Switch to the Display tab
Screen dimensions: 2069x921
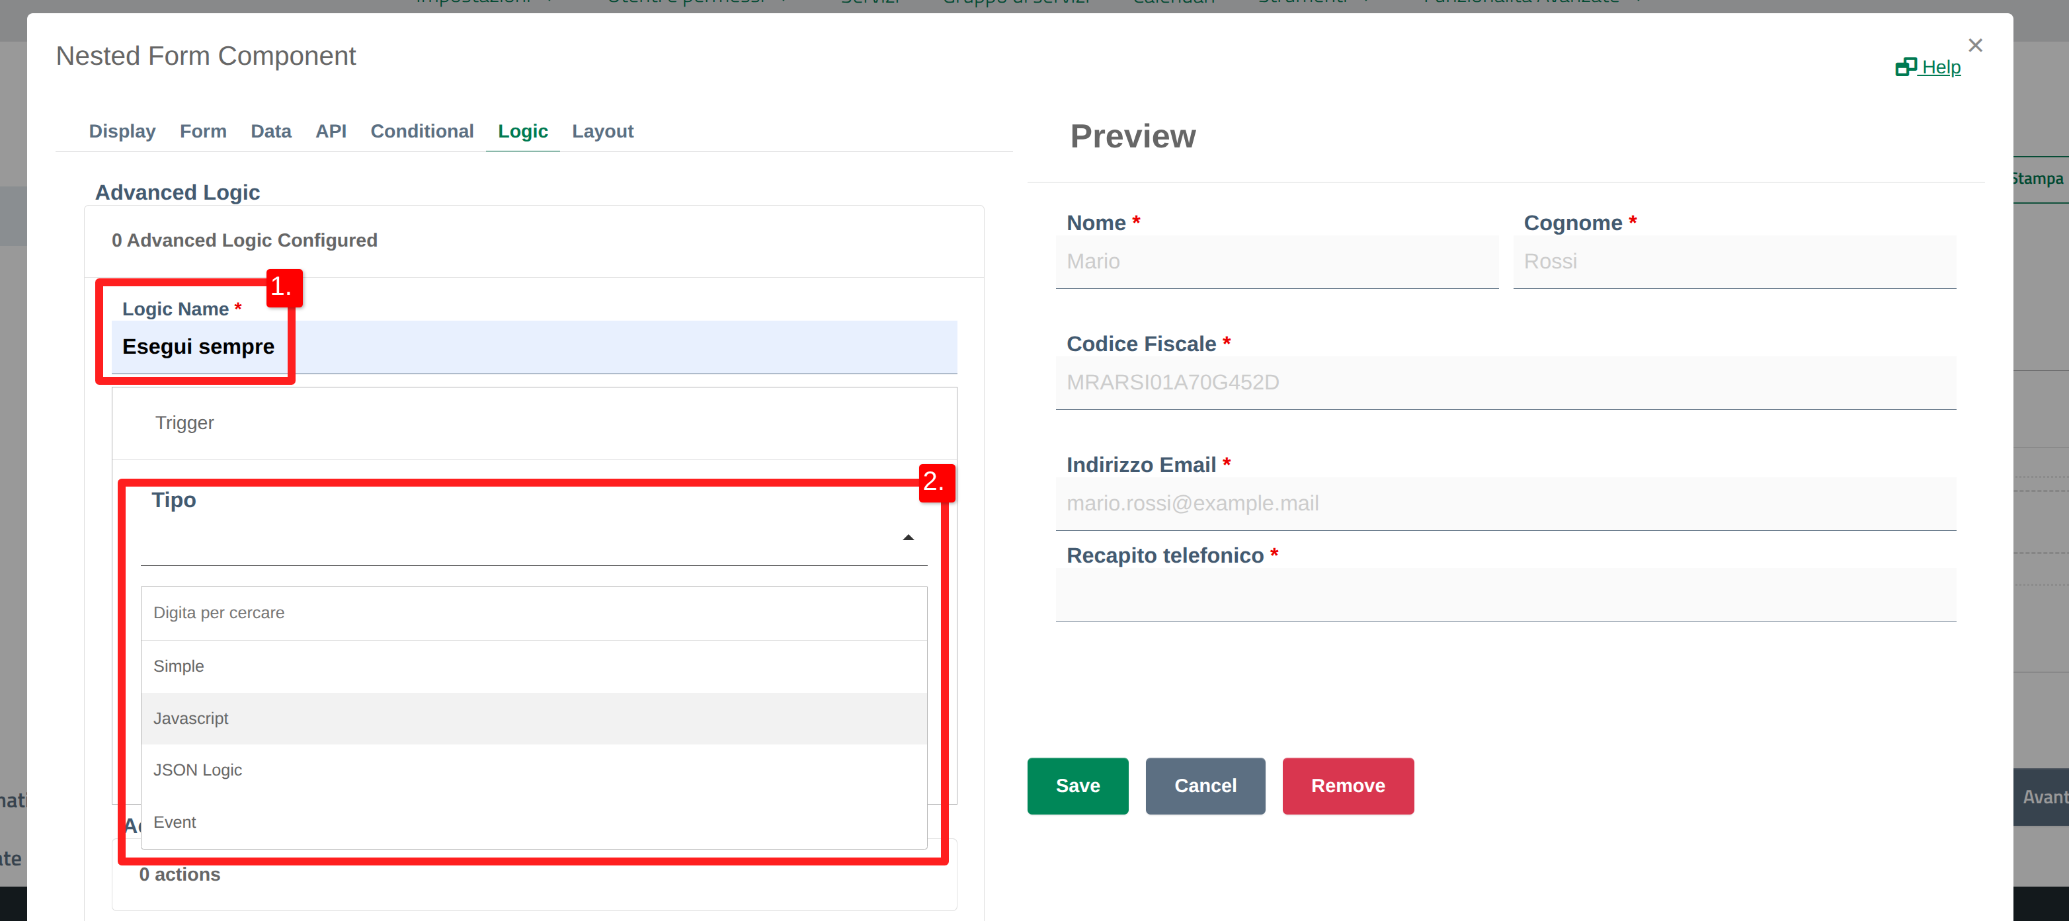(x=122, y=131)
